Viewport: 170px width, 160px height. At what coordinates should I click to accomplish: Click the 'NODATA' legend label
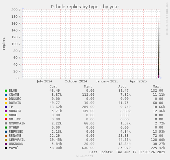15,111
